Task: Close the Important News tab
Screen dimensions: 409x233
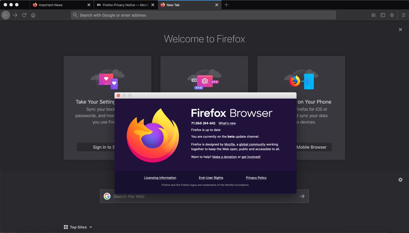Action: click(x=89, y=5)
